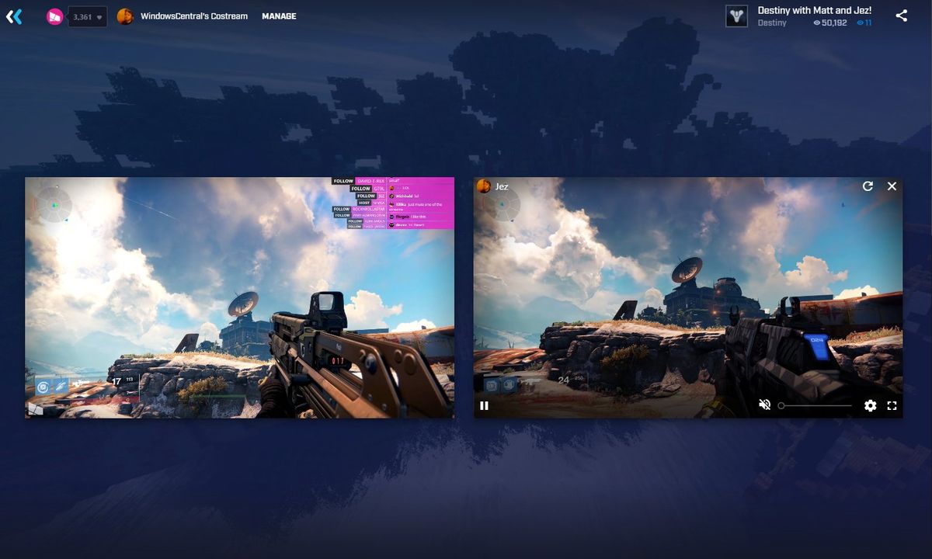Image resolution: width=932 pixels, height=559 pixels.
Task: Click the HOST button in the chat overlay
Action: click(x=365, y=203)
